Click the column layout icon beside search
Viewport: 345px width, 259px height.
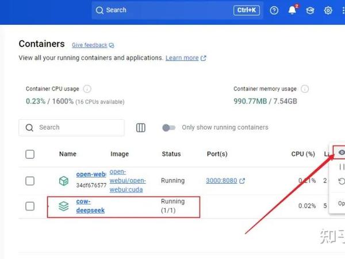click(141, 128)
